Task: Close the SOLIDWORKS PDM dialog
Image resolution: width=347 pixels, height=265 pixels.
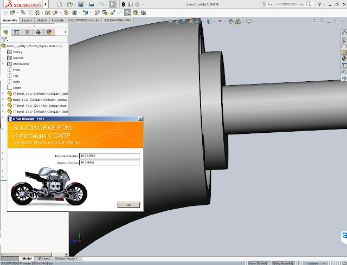Action: pyautogui.click(x=140, y=119)
